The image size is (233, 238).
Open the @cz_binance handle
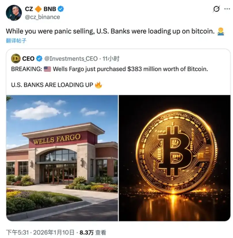tap(42, 17)
